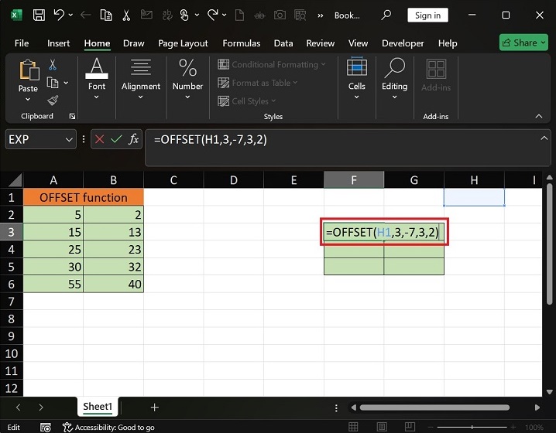Click the Sheet1 tab
This screenshot has width=556, height=433.
pos(98,407)
